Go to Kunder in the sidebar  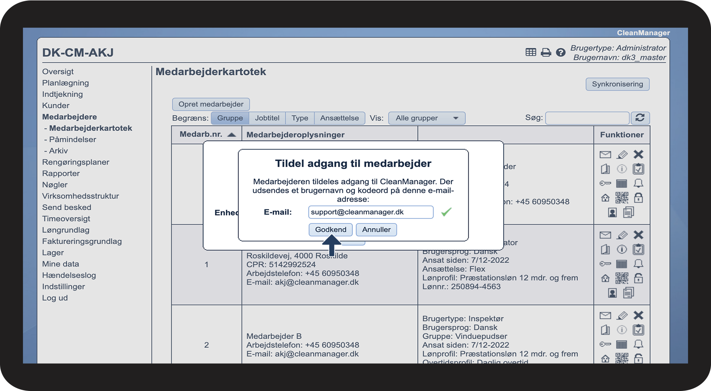click(x=56, y=106)
